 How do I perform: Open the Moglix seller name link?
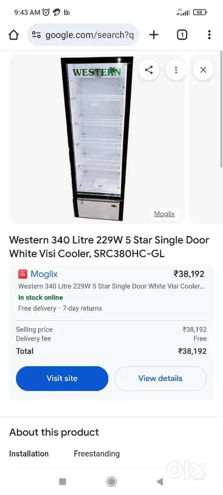pos(44,274)
